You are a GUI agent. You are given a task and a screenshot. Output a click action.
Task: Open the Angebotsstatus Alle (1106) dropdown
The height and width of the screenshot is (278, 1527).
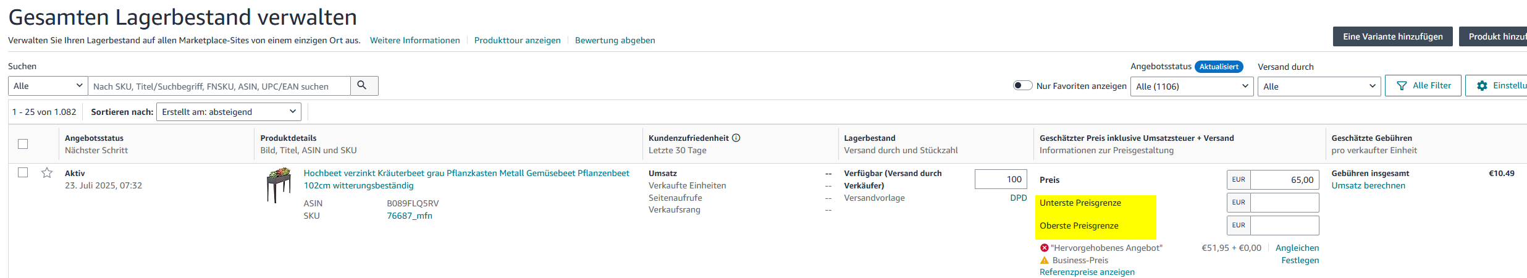point(1191,86)
